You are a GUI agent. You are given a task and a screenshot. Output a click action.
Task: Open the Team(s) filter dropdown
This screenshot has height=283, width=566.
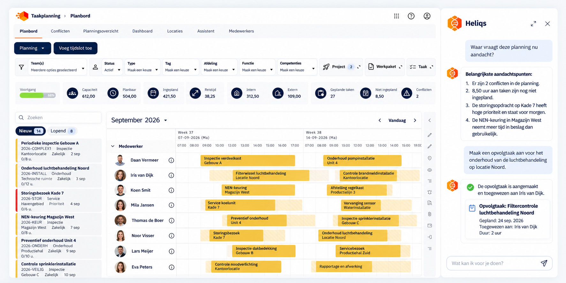[x=57, y=67]
